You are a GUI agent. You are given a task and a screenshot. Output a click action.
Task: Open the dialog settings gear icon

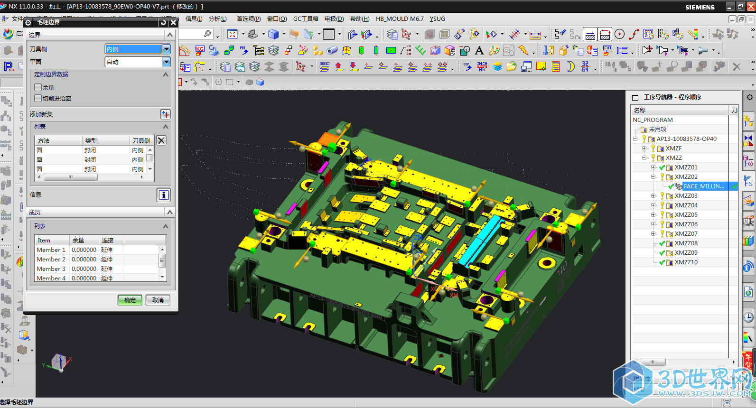coord(28,22)
